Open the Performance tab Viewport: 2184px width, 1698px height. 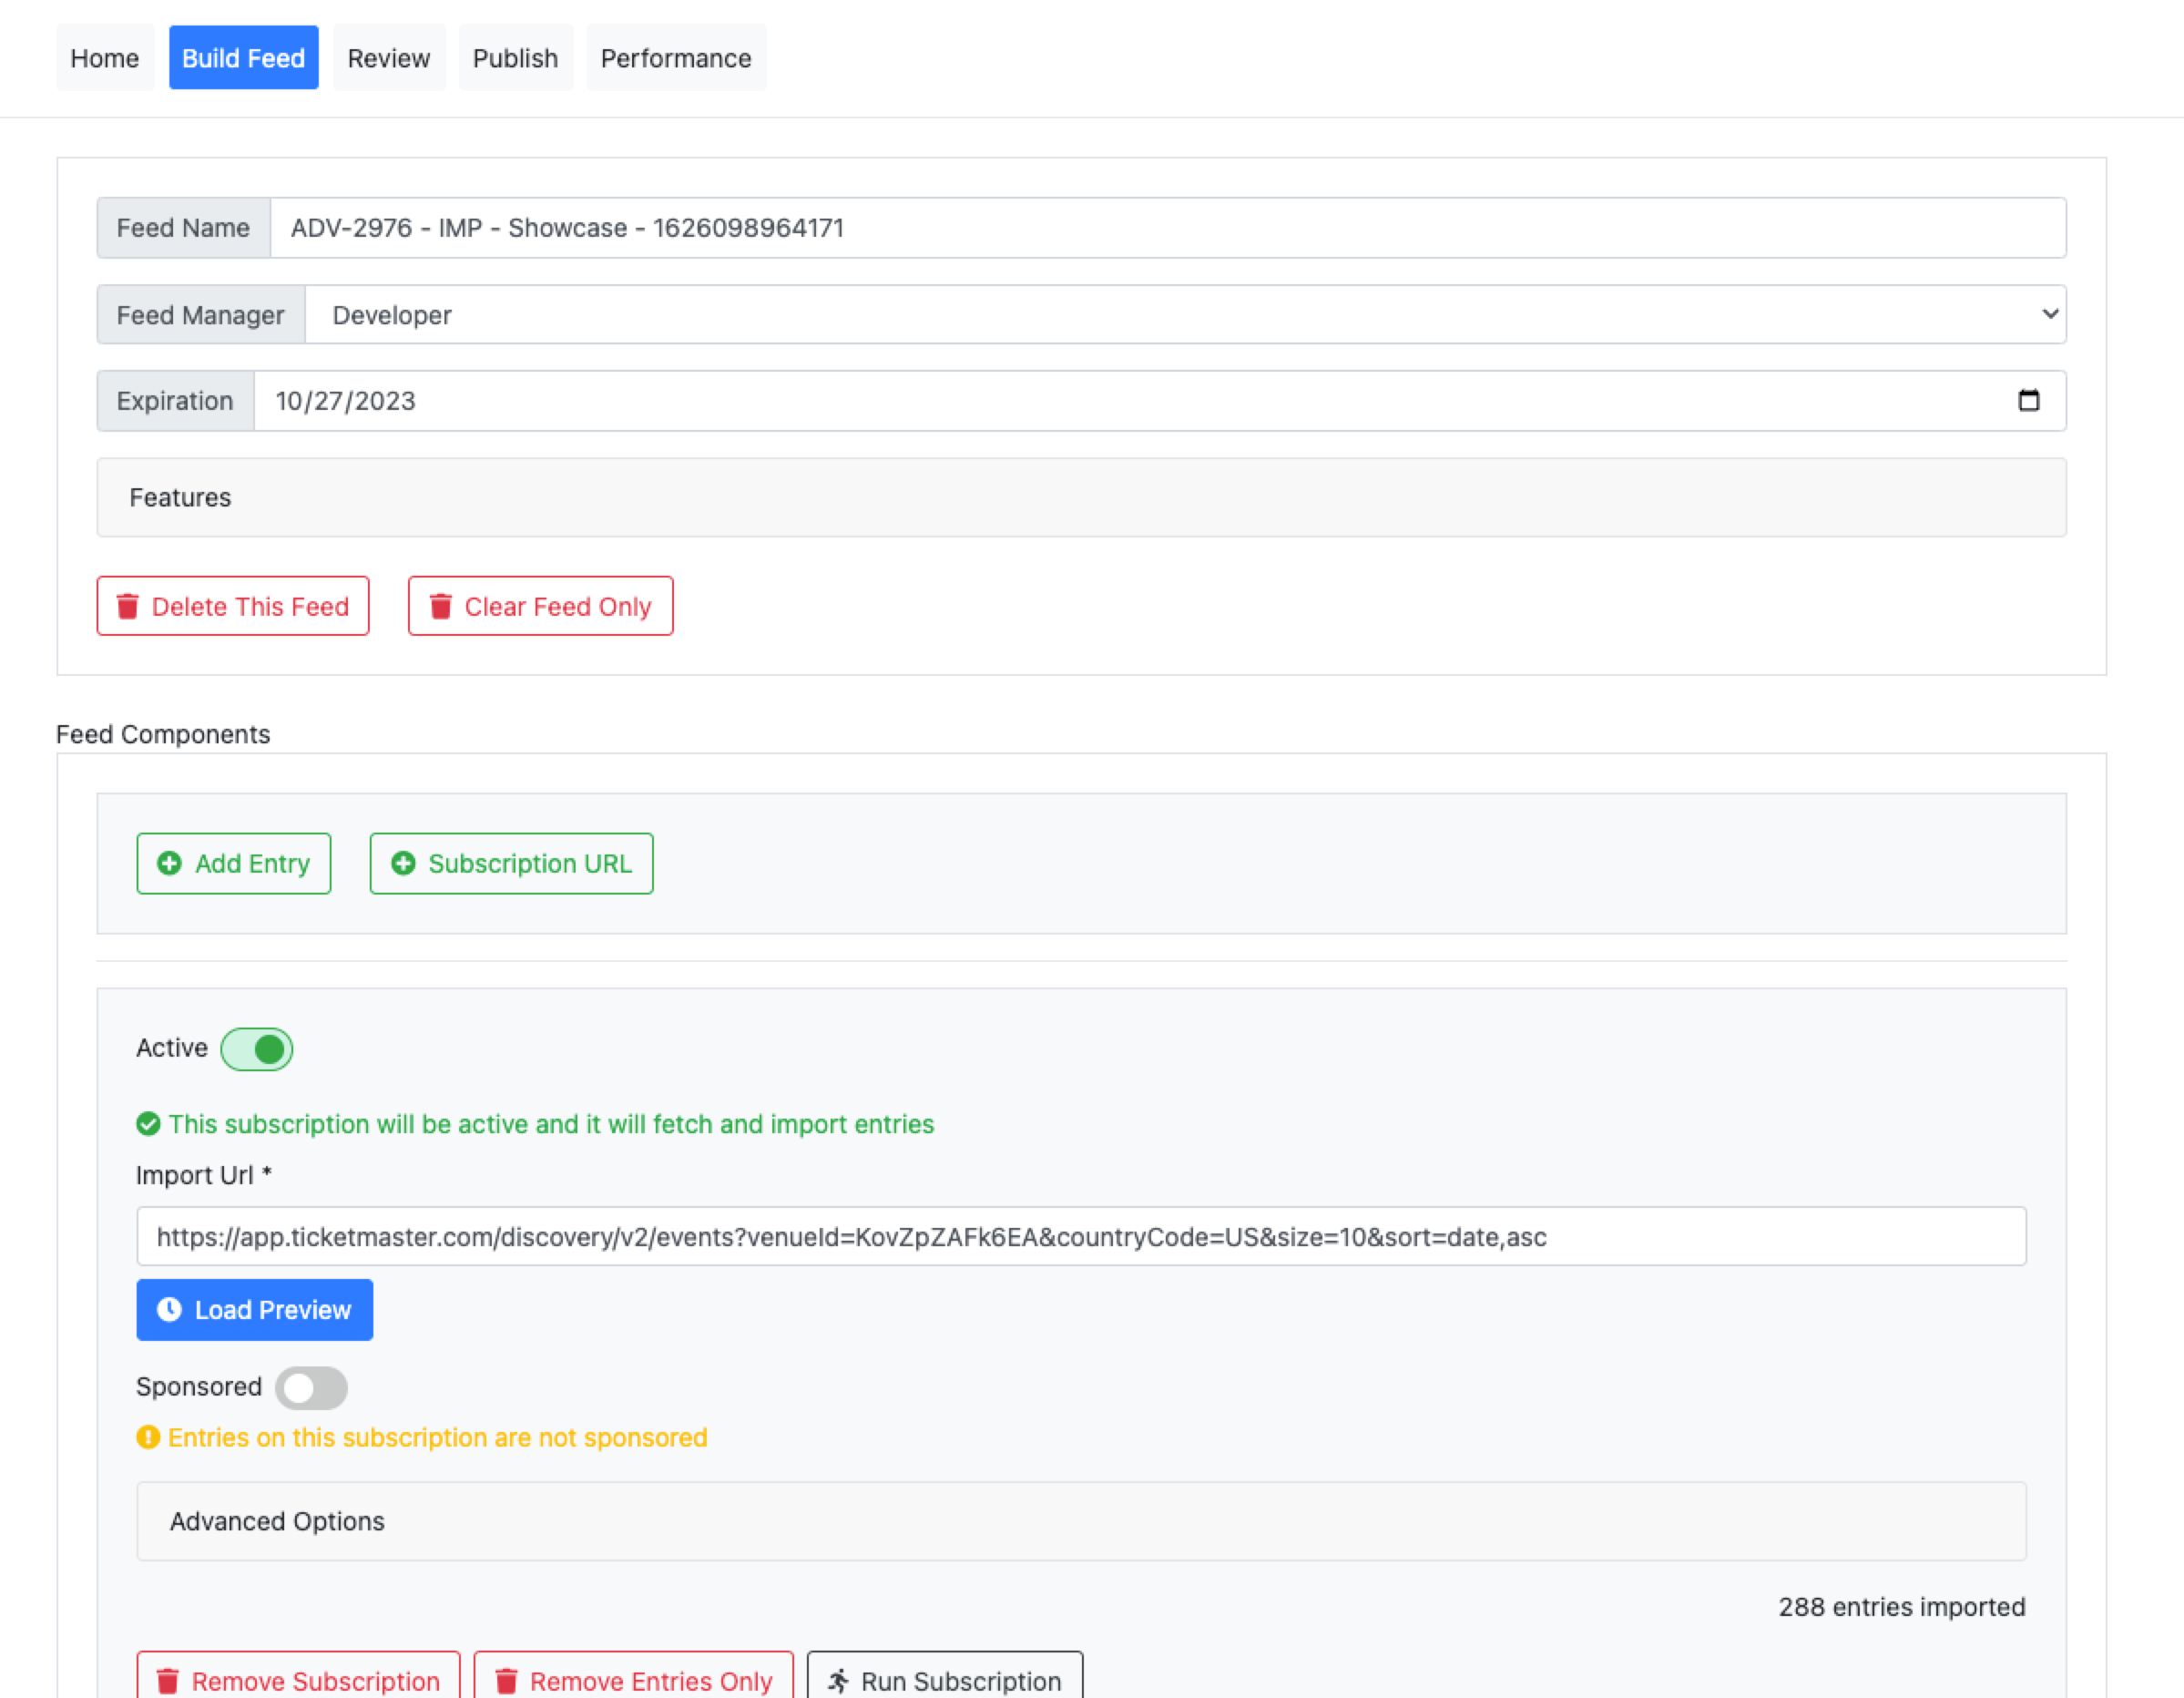coord(675,58)
